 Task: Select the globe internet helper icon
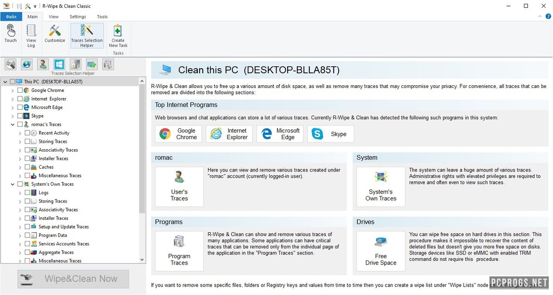(27, 64)
